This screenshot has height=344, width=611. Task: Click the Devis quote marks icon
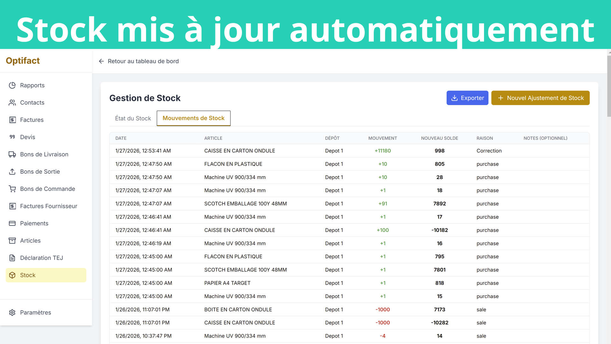12,137
